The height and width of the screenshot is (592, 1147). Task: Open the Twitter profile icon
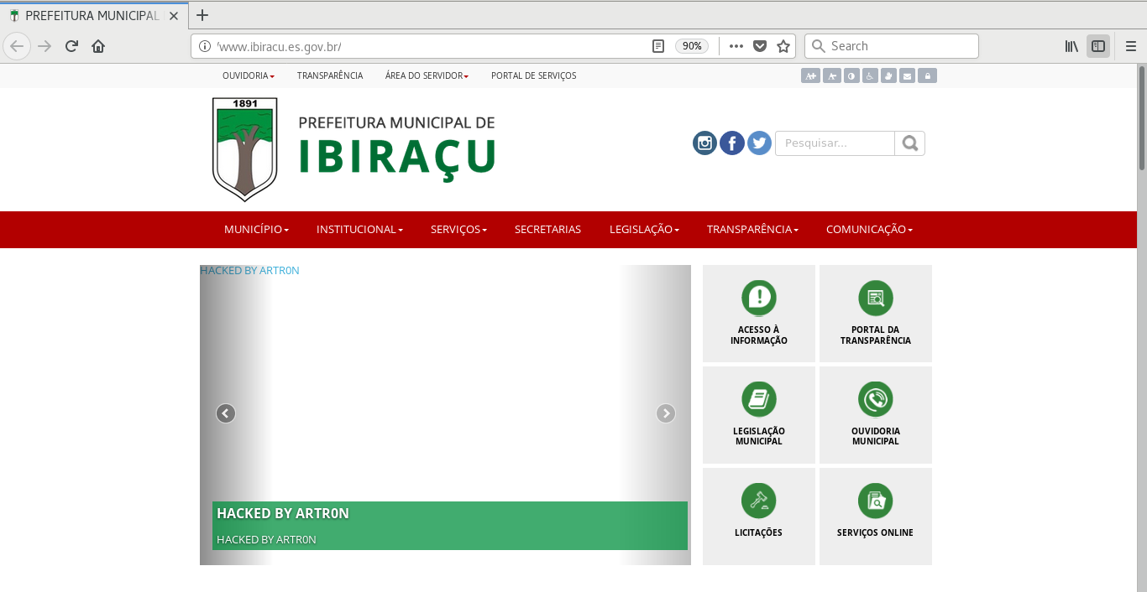tap(759, 143)
